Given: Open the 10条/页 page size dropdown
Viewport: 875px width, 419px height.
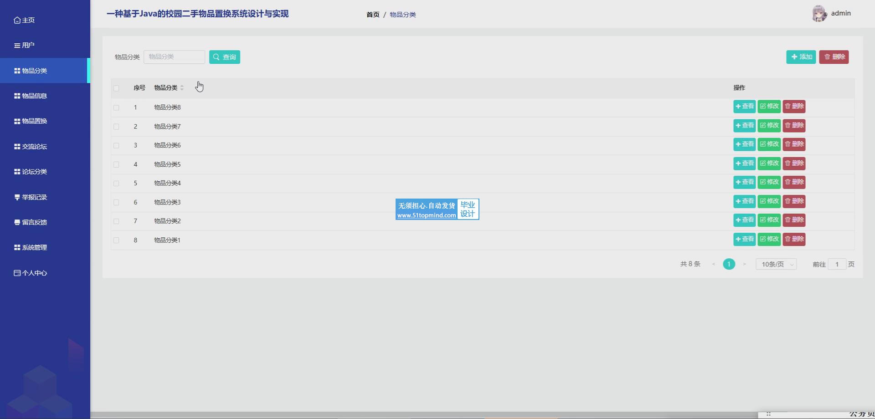Looking at the screenshot, I should tap(776, 264).
